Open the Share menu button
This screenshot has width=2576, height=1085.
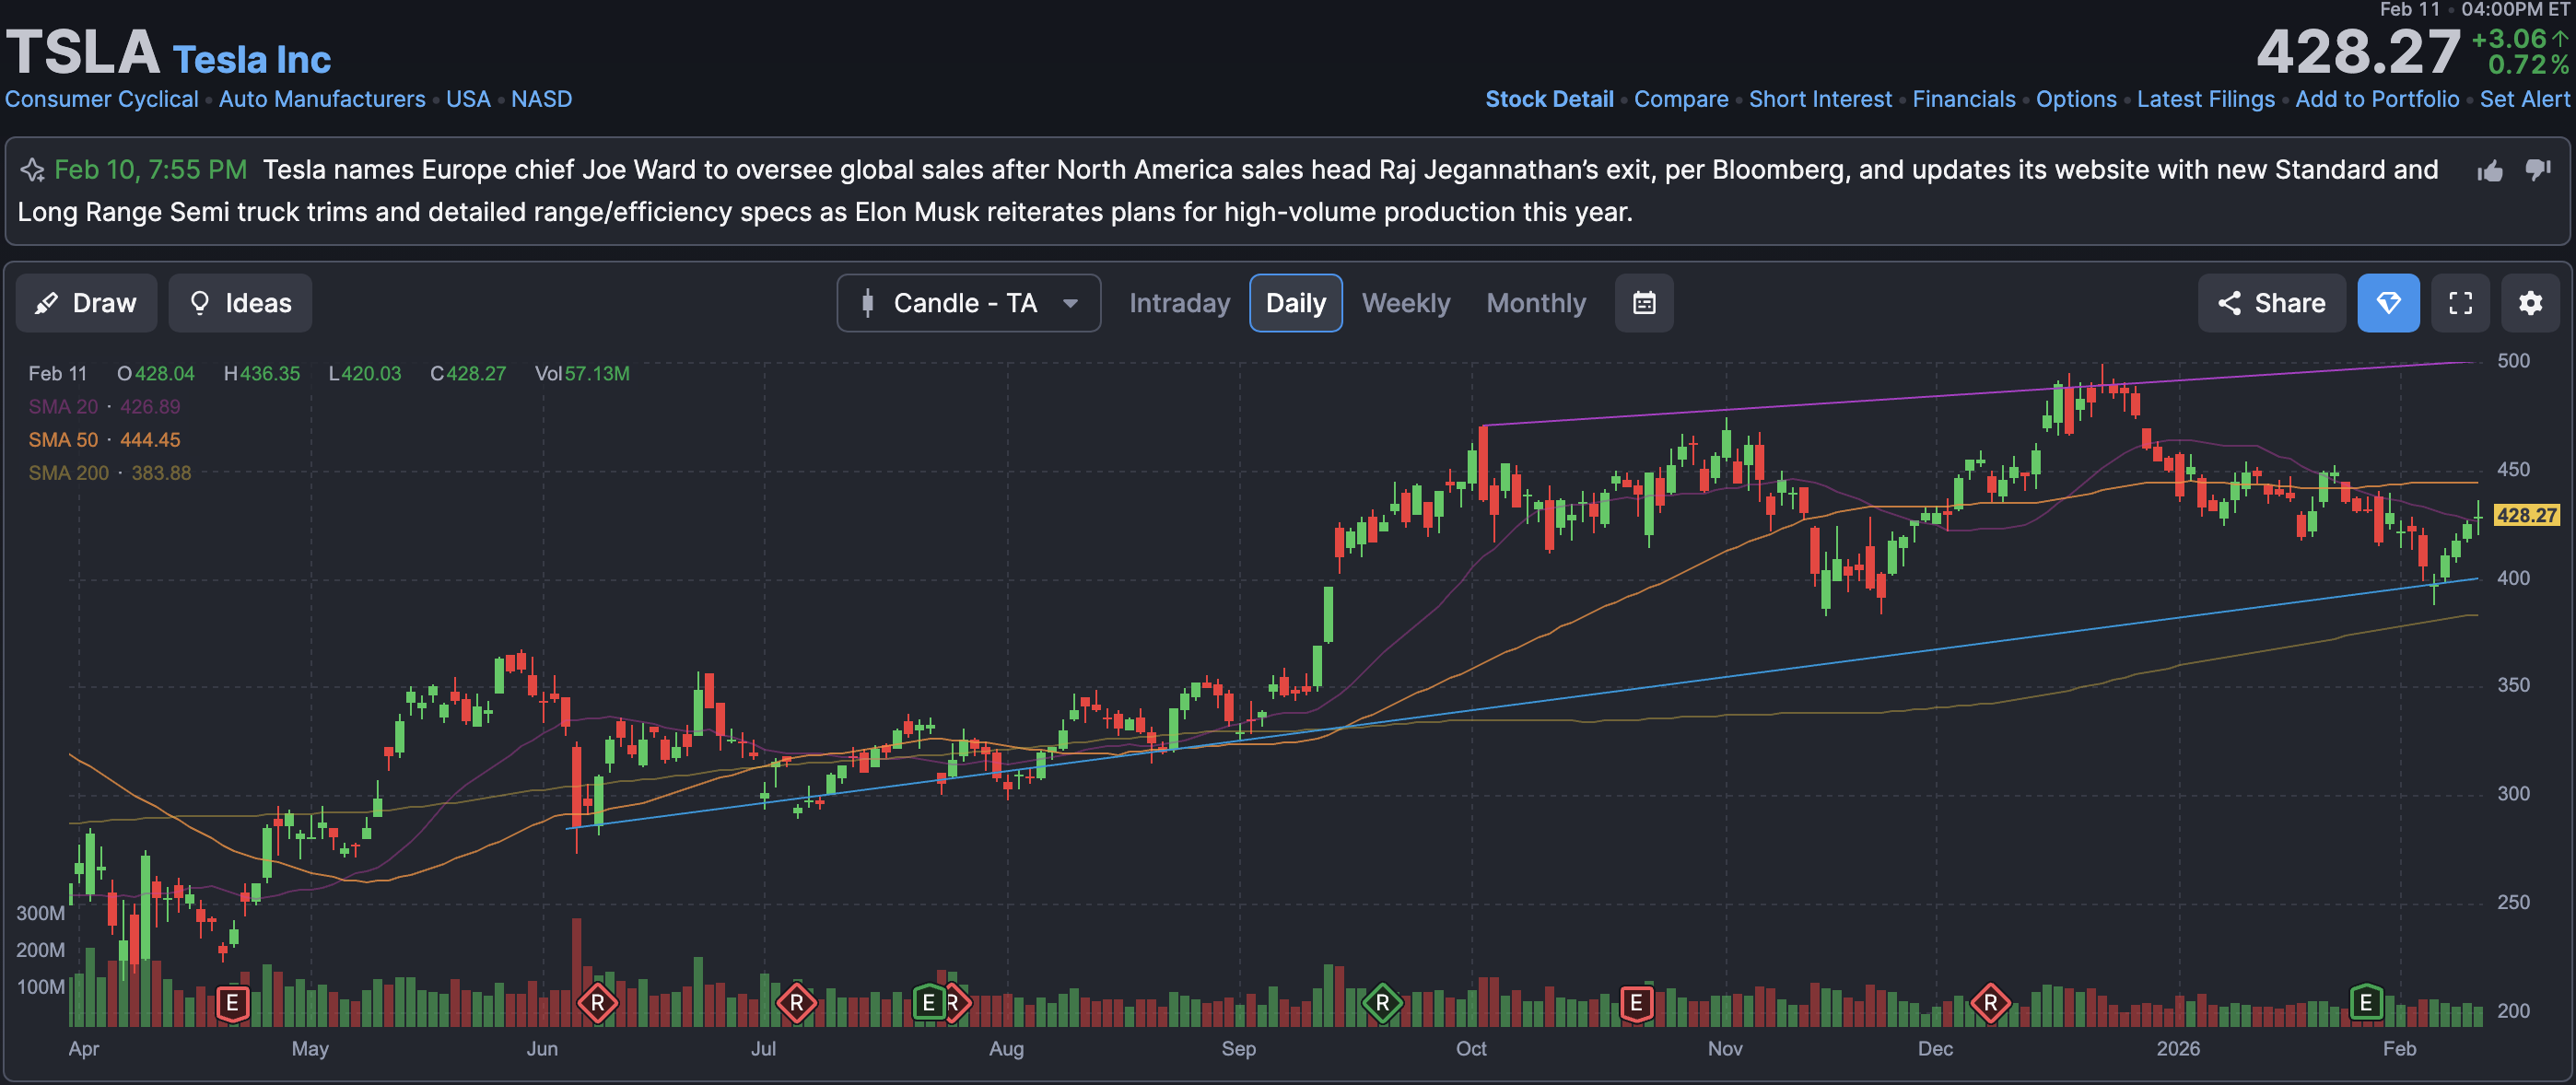coord(2271,303)
